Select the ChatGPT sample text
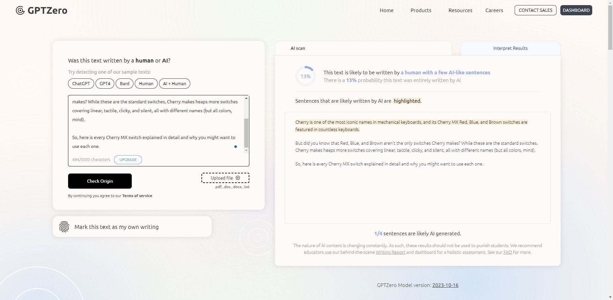This screenshot has width=613, height=300. click(81, 84)
